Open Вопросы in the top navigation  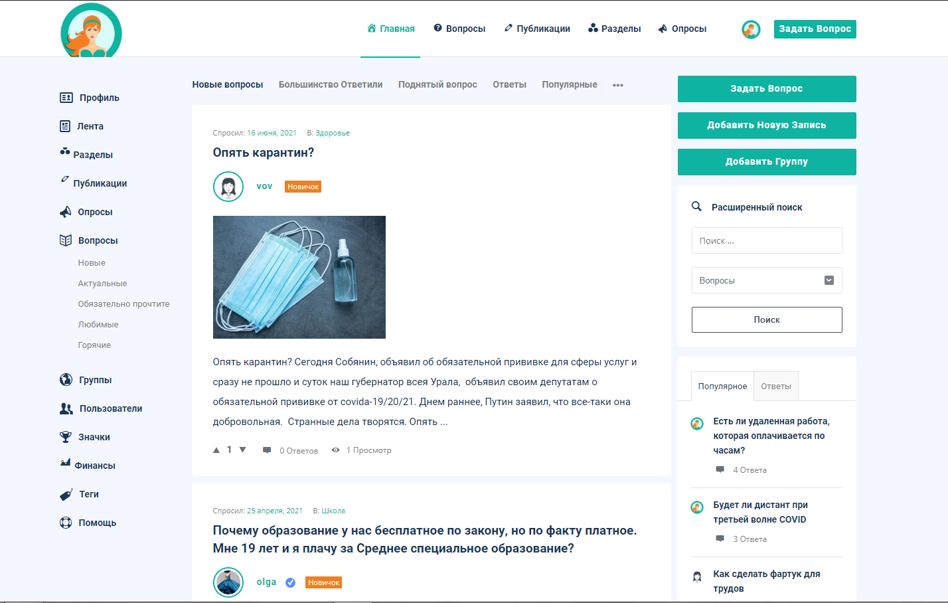(459, 29)
